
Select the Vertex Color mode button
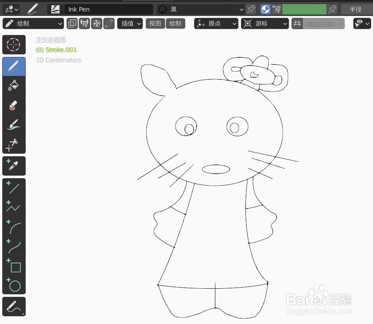[x=276, y=9]
